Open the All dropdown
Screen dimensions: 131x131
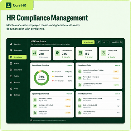(x=106, y=42)
